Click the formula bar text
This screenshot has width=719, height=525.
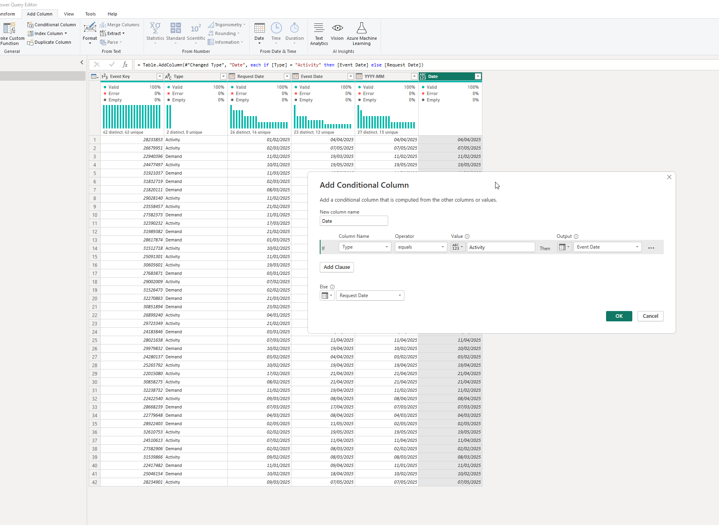280,65
